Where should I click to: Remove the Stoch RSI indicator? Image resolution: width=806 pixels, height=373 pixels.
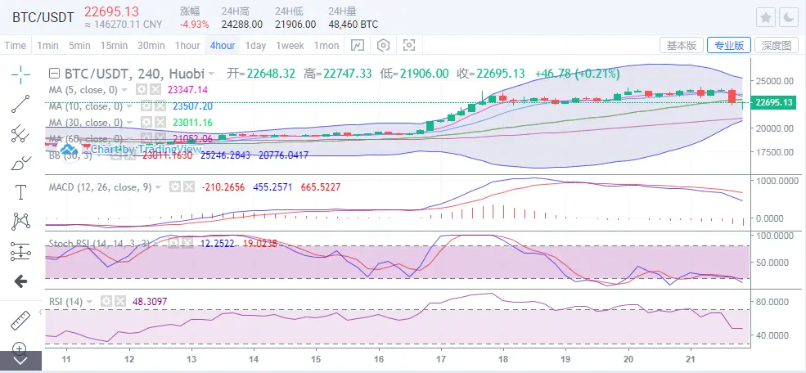coord(187,243)
